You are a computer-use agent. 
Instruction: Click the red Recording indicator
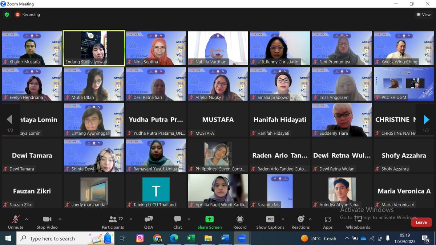28,15
